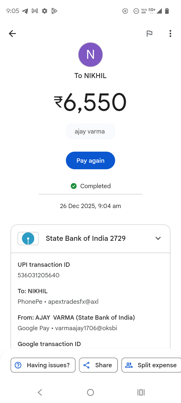Collapse the State Bank of India 2729 card header
The width and height of the screenshot is (181, 403).
click(x=85, y=239)
